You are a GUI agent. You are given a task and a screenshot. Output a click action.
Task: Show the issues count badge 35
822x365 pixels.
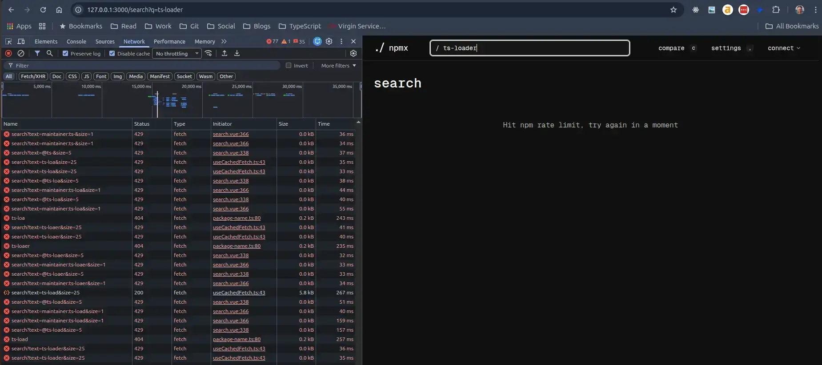[299, 41]
